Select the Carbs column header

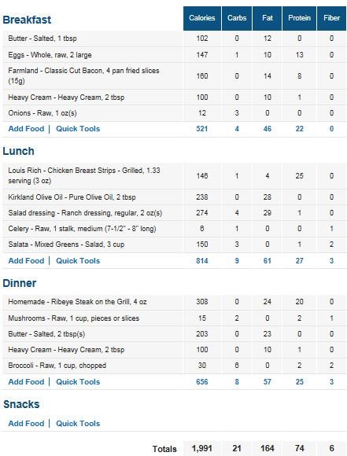[x=237, y=18]
